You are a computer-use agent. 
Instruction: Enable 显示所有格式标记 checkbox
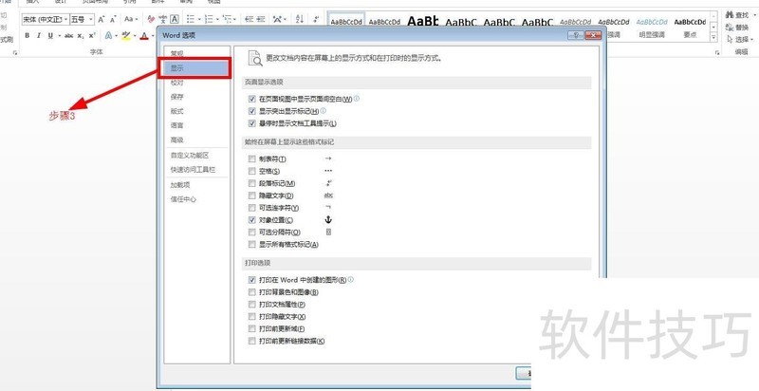251,245
